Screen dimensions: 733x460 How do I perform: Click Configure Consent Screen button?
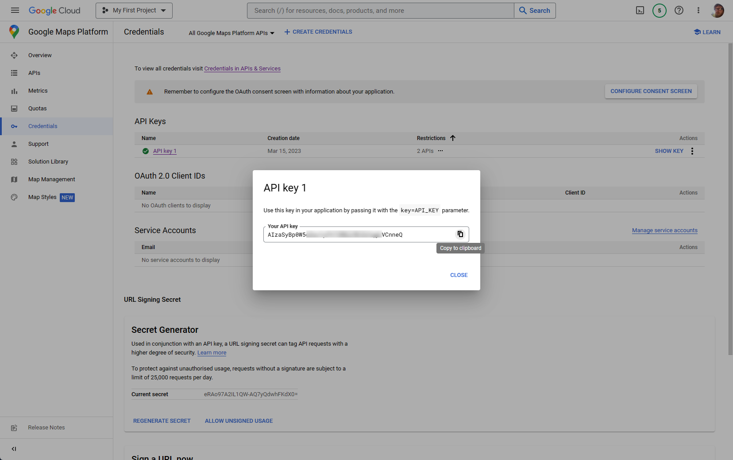651,91
